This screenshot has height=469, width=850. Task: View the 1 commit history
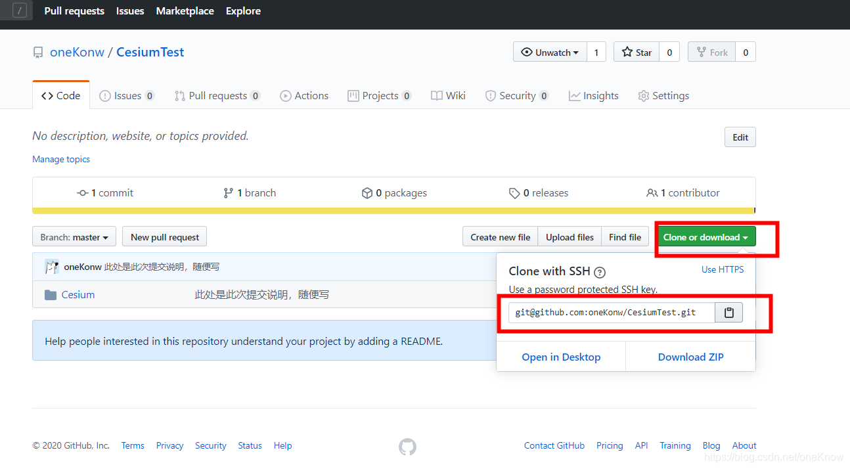[105, 193]
